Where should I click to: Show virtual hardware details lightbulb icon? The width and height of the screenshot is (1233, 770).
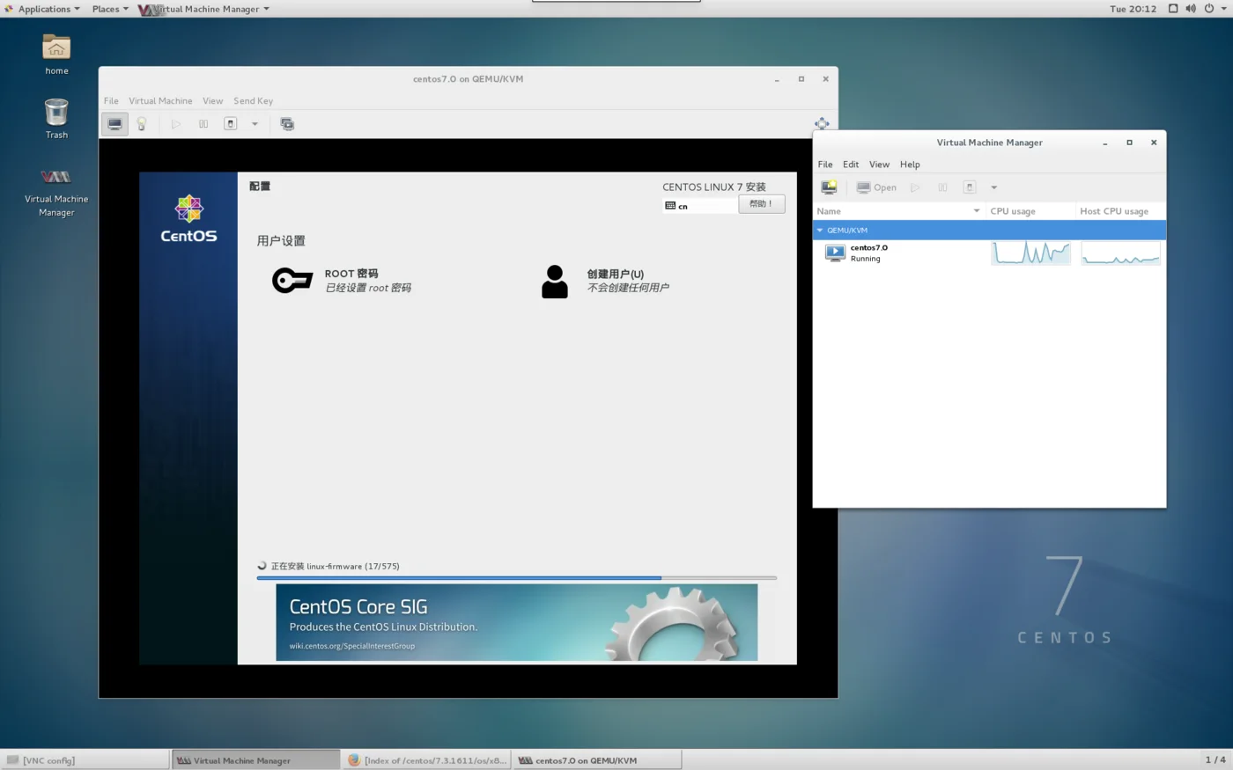[142, 124]
